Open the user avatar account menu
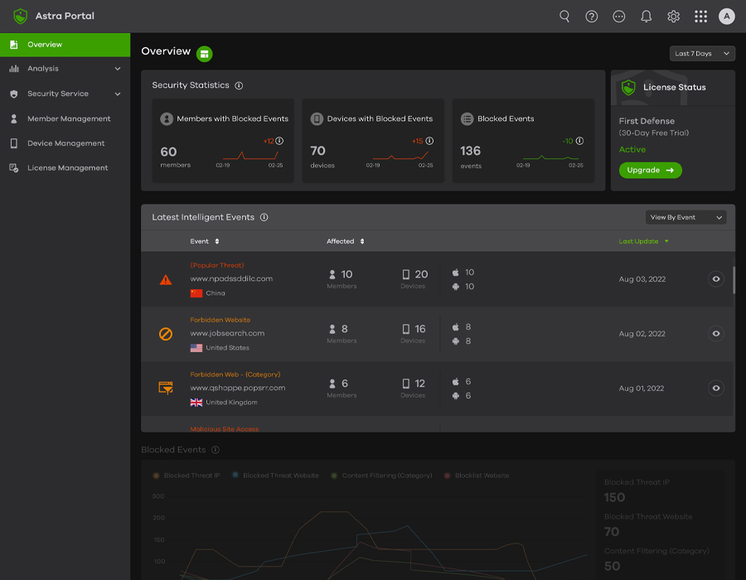The width and height of the screenshot is (746, 580). [727, 17]
